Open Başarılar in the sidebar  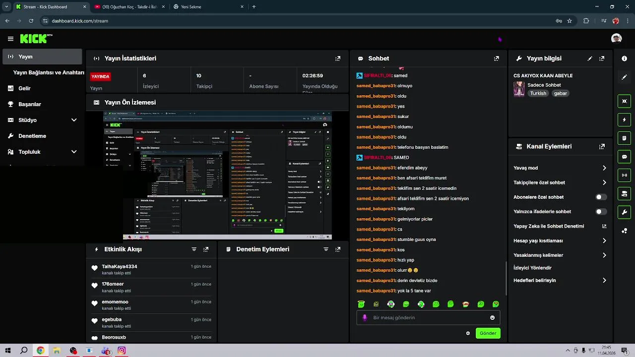(x=42, y=104)
